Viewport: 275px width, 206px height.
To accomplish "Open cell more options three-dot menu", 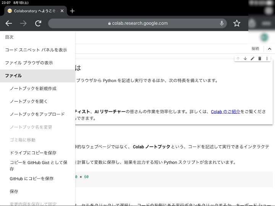I will click(267, 58).
